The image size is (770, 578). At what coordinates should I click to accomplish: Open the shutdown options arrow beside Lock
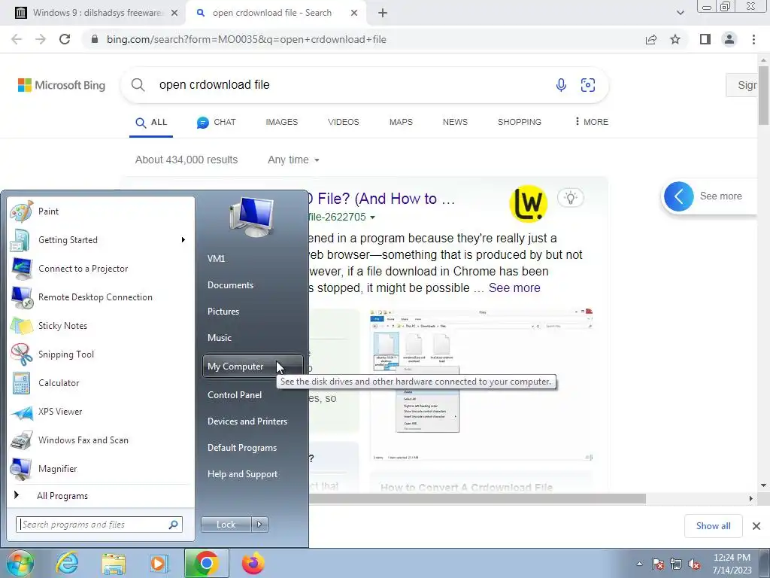tap(259, 525)
